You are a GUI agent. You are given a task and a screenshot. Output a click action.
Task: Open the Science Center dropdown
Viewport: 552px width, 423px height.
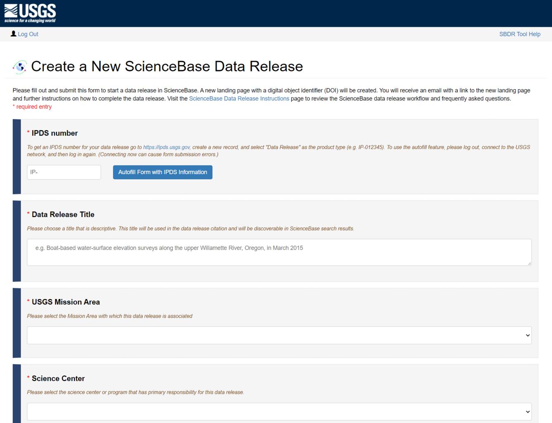click(x=279, y=411)
